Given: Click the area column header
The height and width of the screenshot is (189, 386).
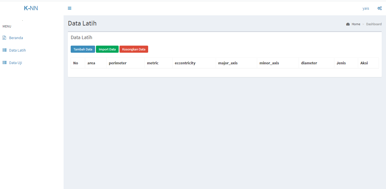Looking at the screenshot, I should point(91,63).
